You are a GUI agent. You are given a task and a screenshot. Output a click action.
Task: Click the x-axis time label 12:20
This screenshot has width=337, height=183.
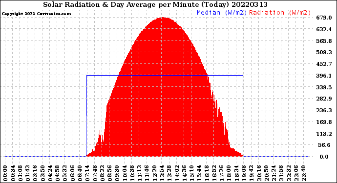click(x=154, y=173)
